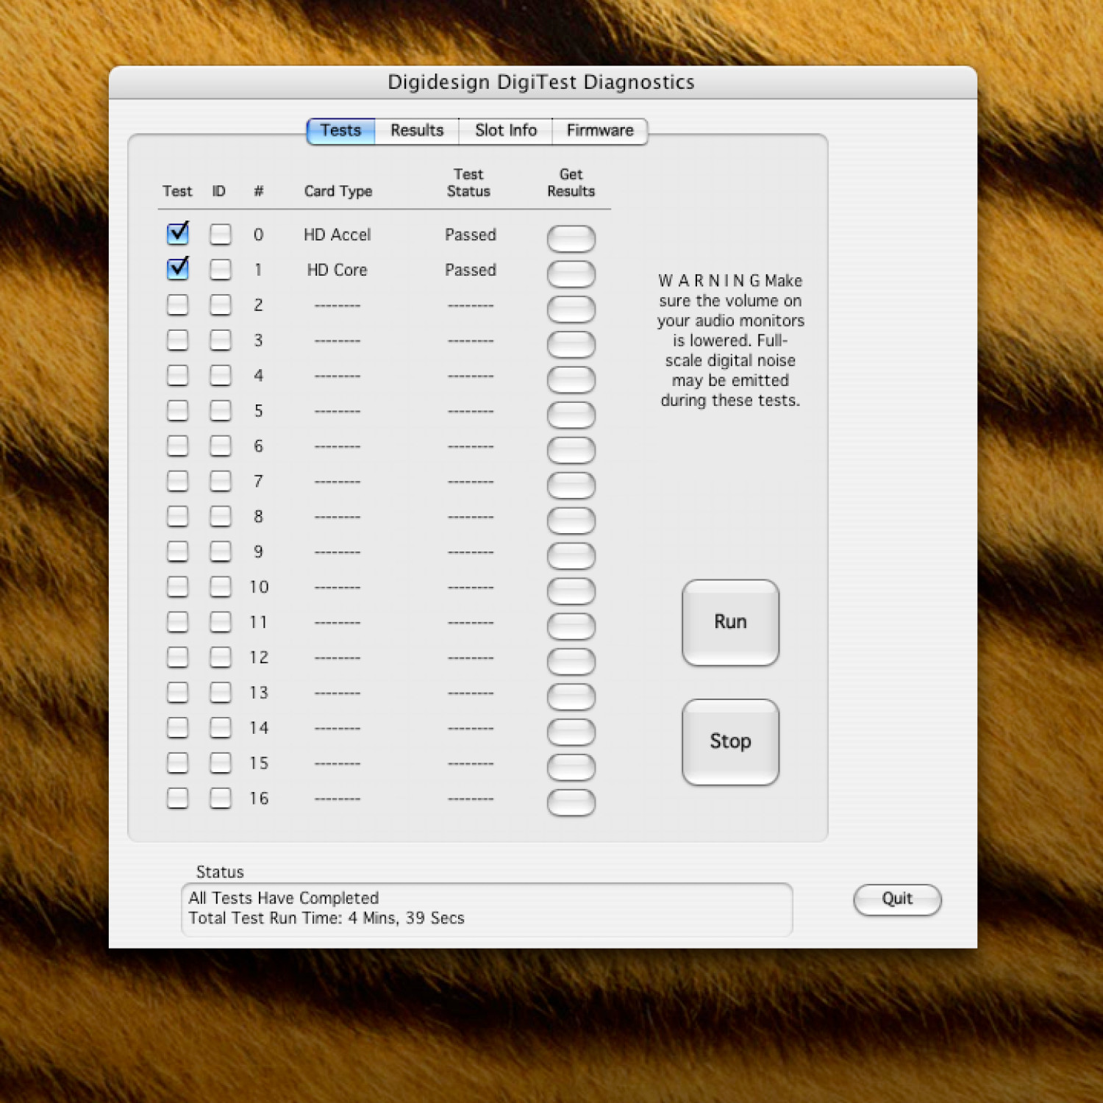Check the ID checkbox for slot 14

[x=221, y=728]
